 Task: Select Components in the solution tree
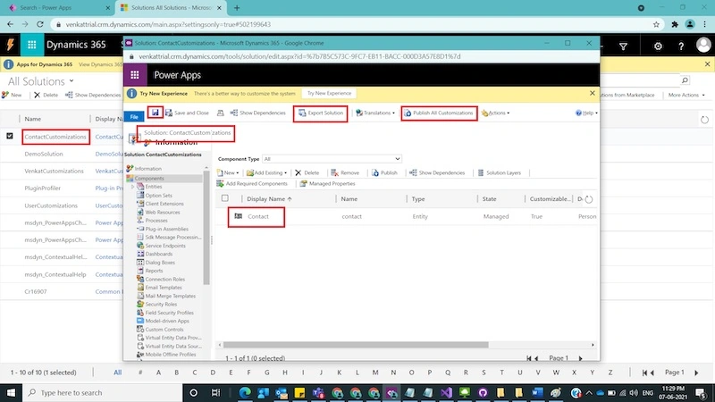point(145,178)
